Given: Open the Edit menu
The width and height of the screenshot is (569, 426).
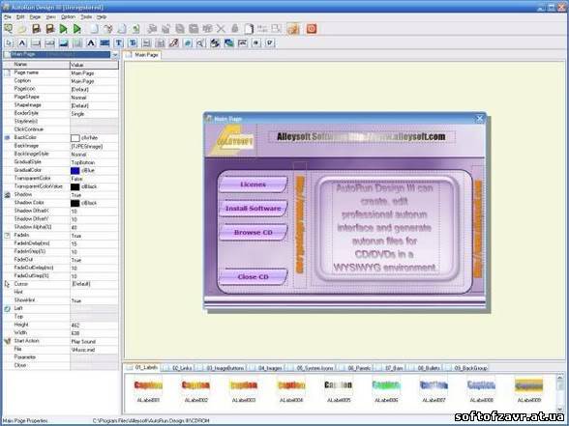Looking at the screenshot, I should point(20,17).
